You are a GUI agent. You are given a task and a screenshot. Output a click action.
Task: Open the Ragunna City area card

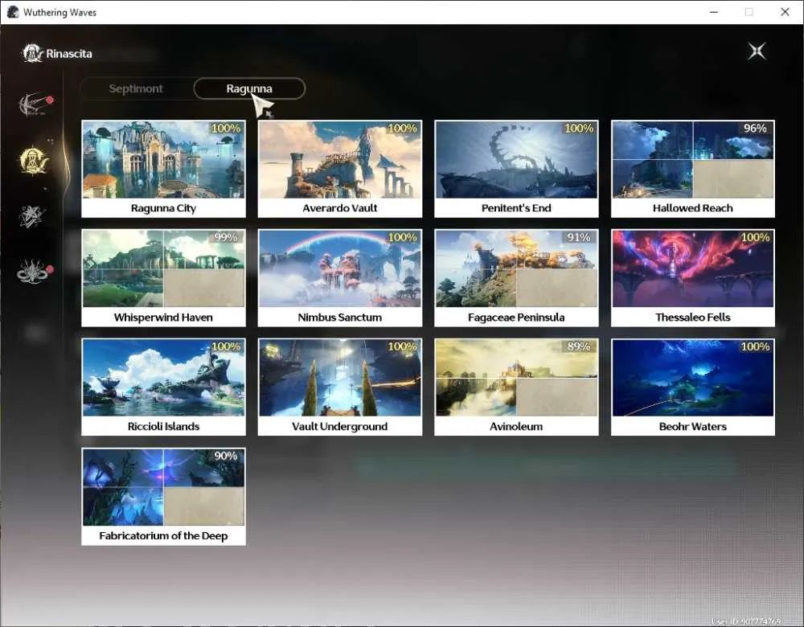(x=163, y=169)
